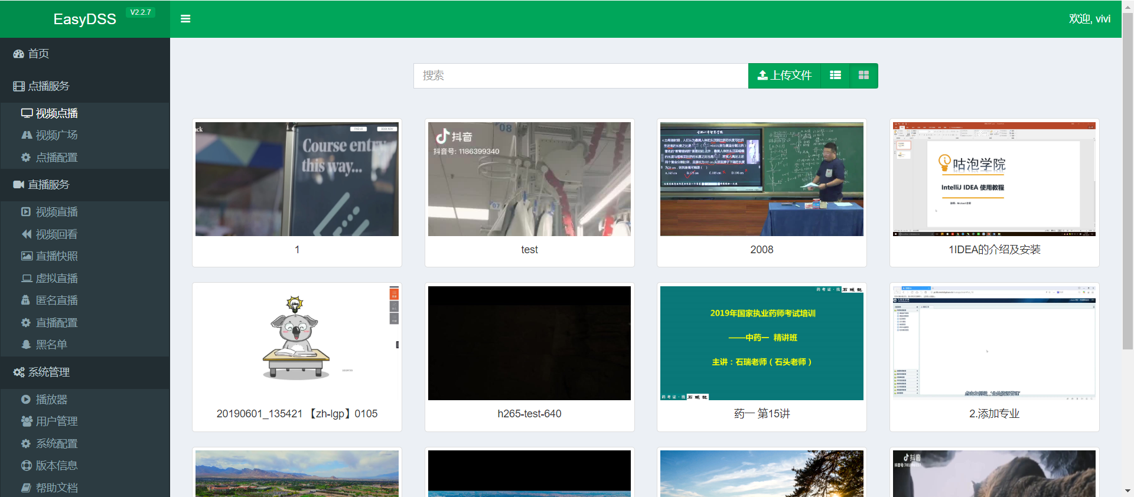This screenshot has width=1134, height=497.
Task: Open Video Square in sidebar
Action: pyautogui.click(x=57, y=135)
